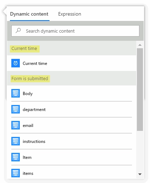Click the scrollbar down arrow
The height and width of the screenshot is (183, 150).
coord(140,174)
